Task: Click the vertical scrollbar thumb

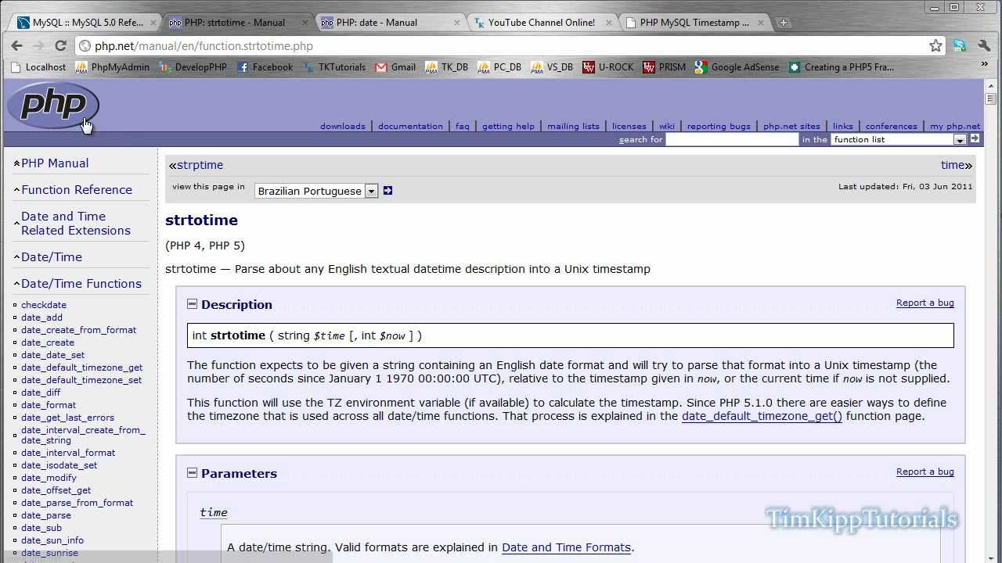Action: click(x=990, y=99)
